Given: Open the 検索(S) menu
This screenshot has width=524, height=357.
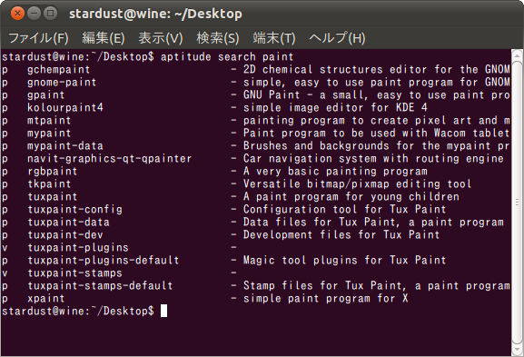Looking at the screenshot, I should (x=218, y=38).
